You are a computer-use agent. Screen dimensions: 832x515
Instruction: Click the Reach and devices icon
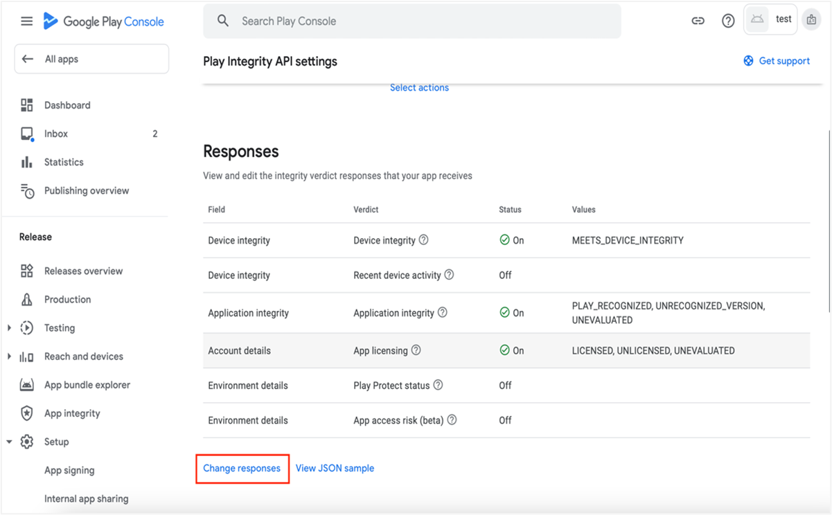point(27,356)
